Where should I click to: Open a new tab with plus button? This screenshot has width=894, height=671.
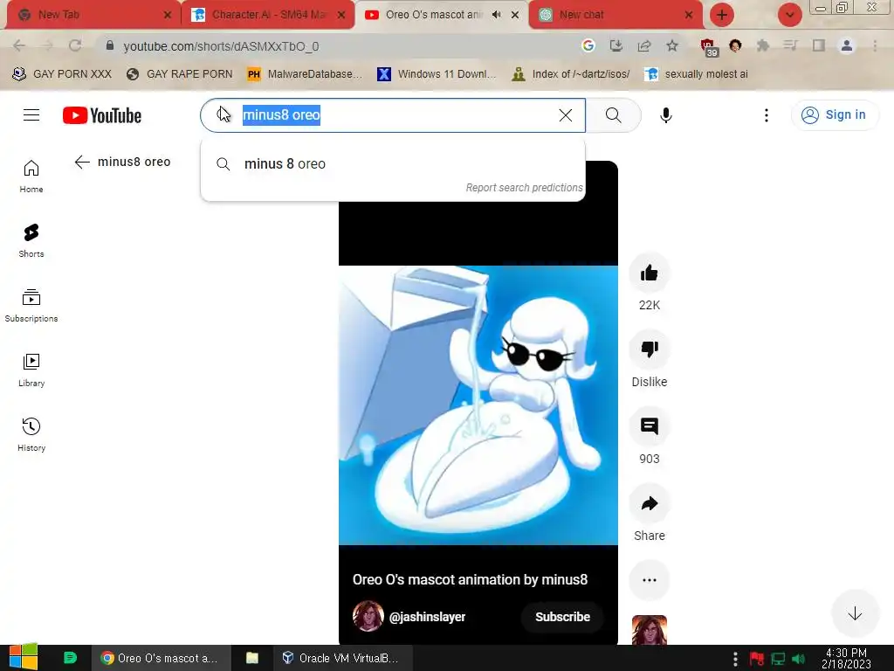pos(722,15)
